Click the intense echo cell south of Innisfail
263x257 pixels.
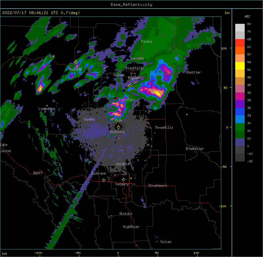pos(116,114)
